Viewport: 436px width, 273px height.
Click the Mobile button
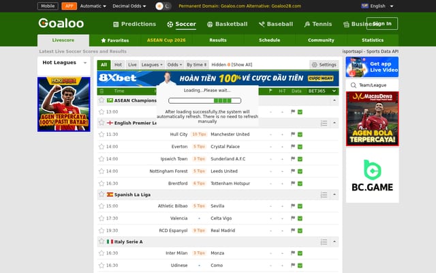(x=48, y=6)
